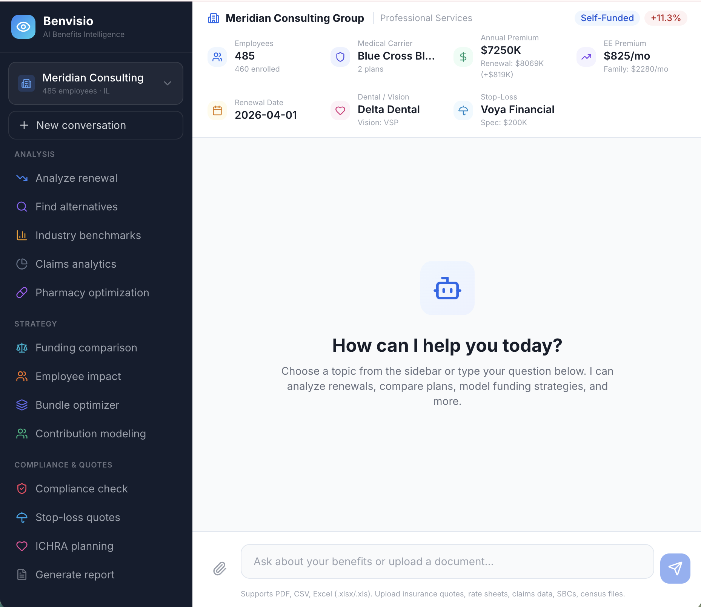Click the Stop-loss quotes umbrella icon
Viewport: 701px width, 607px height.
[x=22, y=517]
